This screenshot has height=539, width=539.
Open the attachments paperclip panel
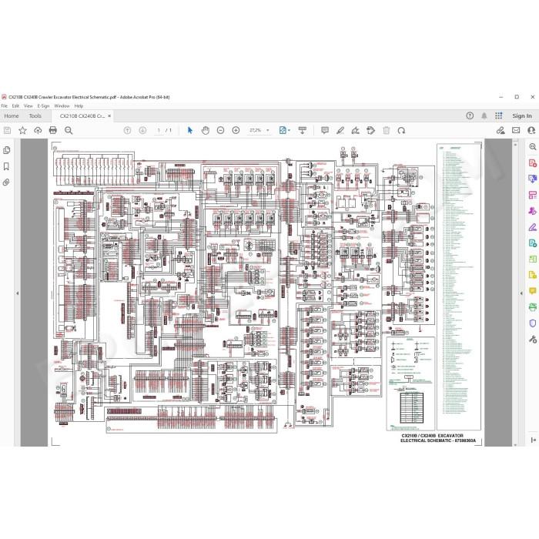pos(6,182)
